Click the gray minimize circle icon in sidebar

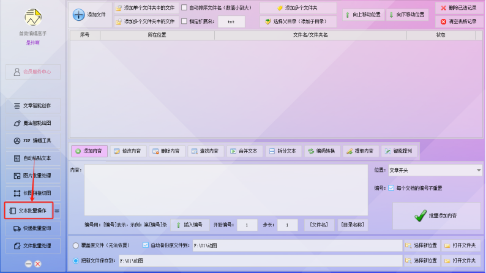pos(29,264)
